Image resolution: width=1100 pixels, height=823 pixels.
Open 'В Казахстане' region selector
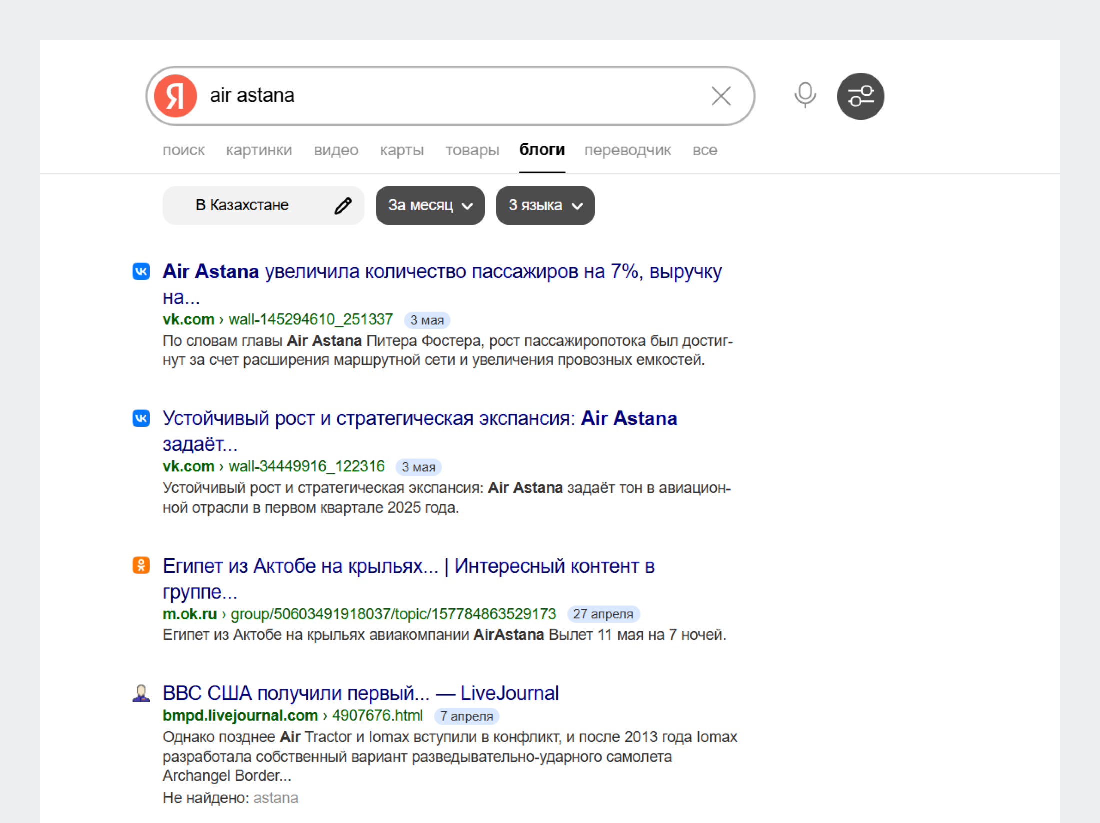click(x=263, y=205)
